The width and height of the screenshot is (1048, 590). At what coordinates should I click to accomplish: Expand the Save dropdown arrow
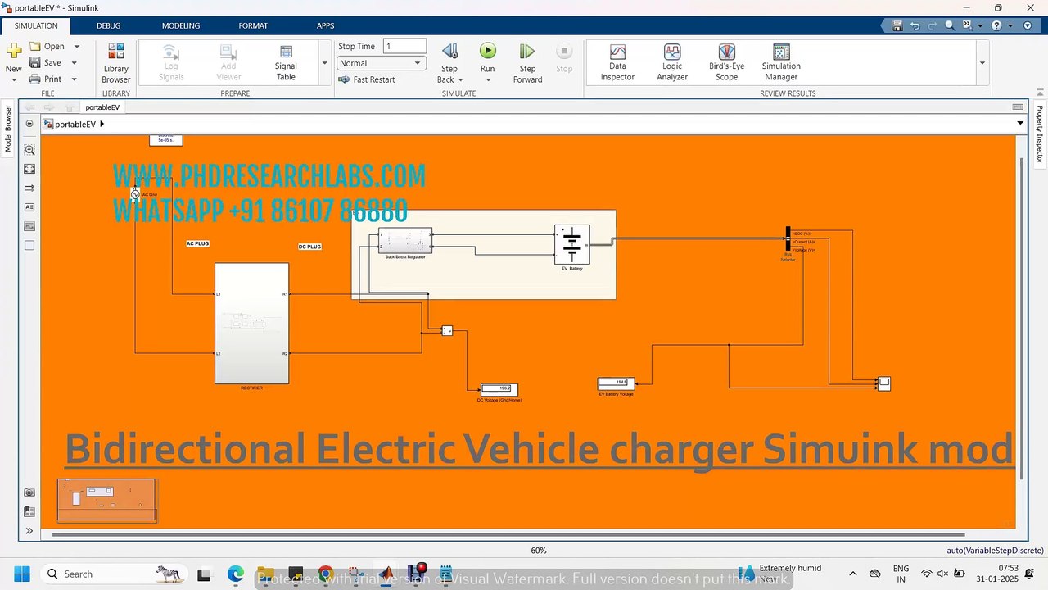(74, 63)
